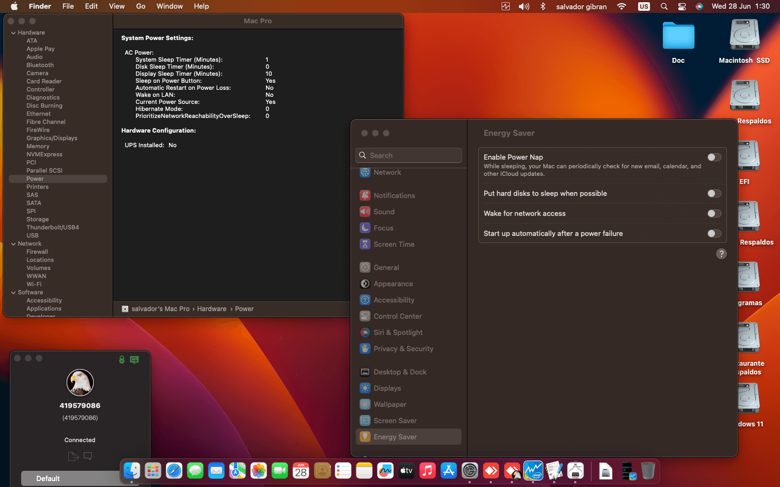Open Spotlight search in menu bar
Screen dimensions: 780x487
(x=664, y=6)
